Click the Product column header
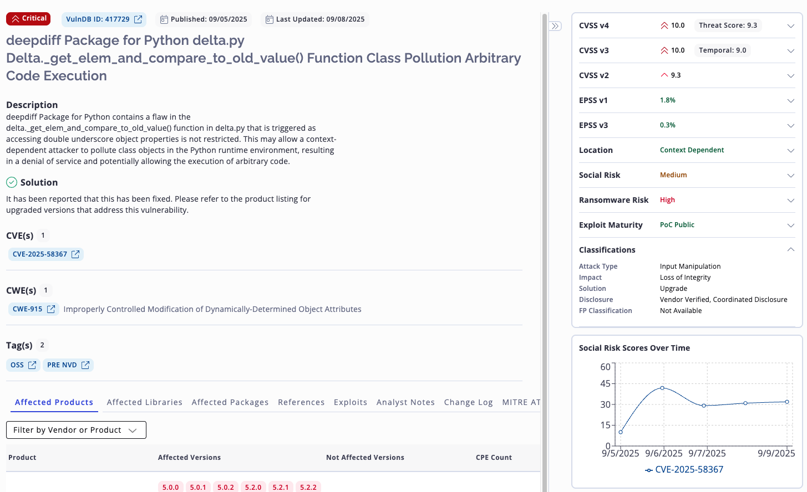The image size is (807, 492). 22,458
